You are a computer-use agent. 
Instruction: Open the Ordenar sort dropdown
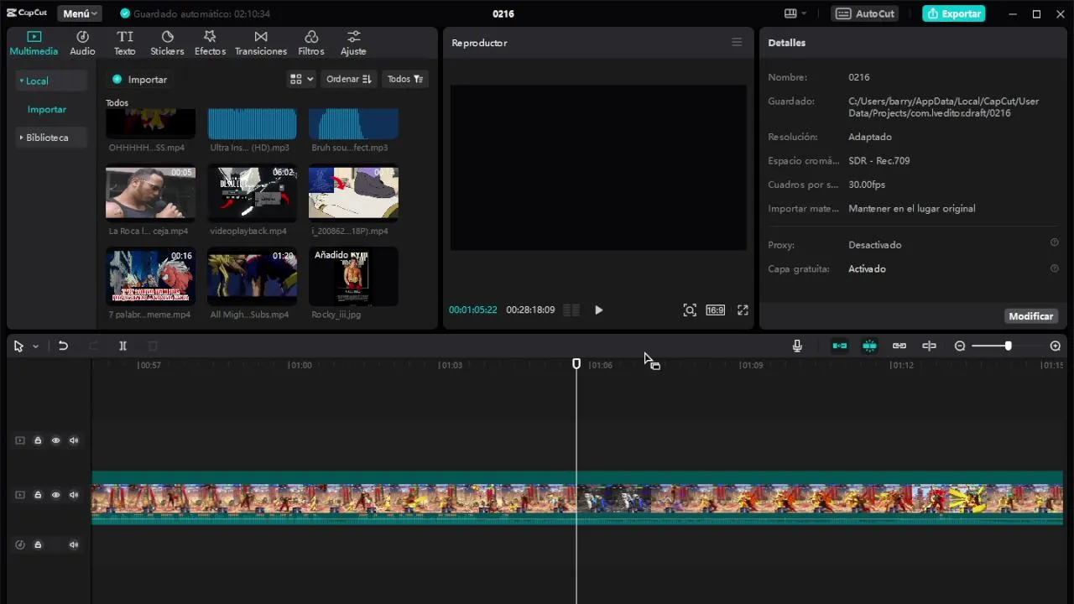click(x=348, y=79)
